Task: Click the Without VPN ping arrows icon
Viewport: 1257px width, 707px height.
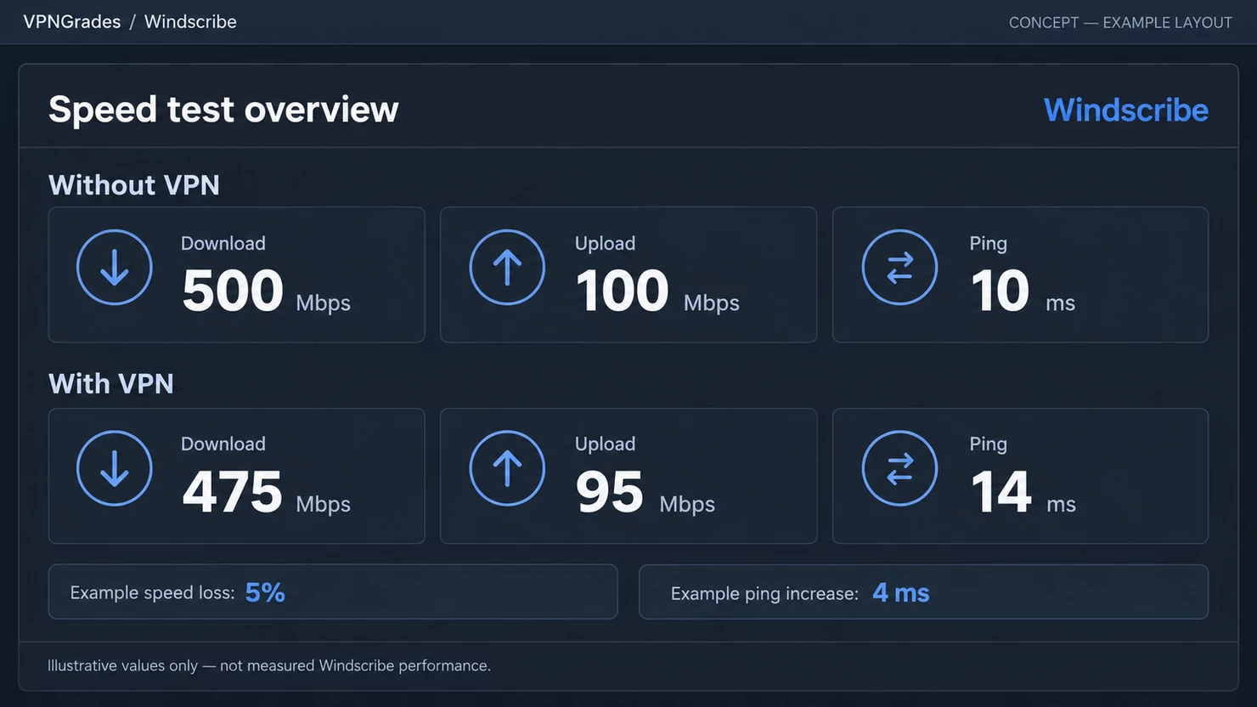Action: click(x=899, y=267)
